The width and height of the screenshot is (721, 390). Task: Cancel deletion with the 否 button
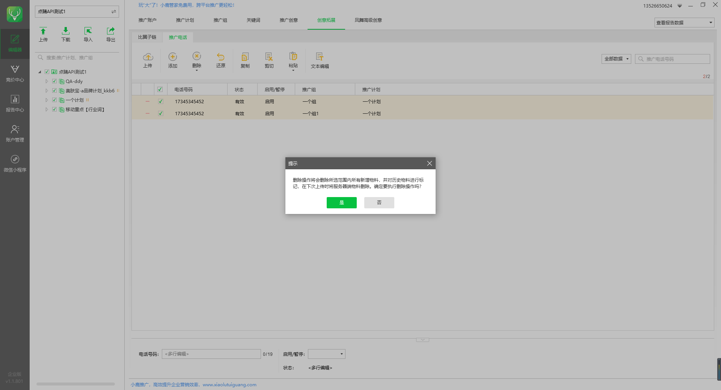(379, 203)
